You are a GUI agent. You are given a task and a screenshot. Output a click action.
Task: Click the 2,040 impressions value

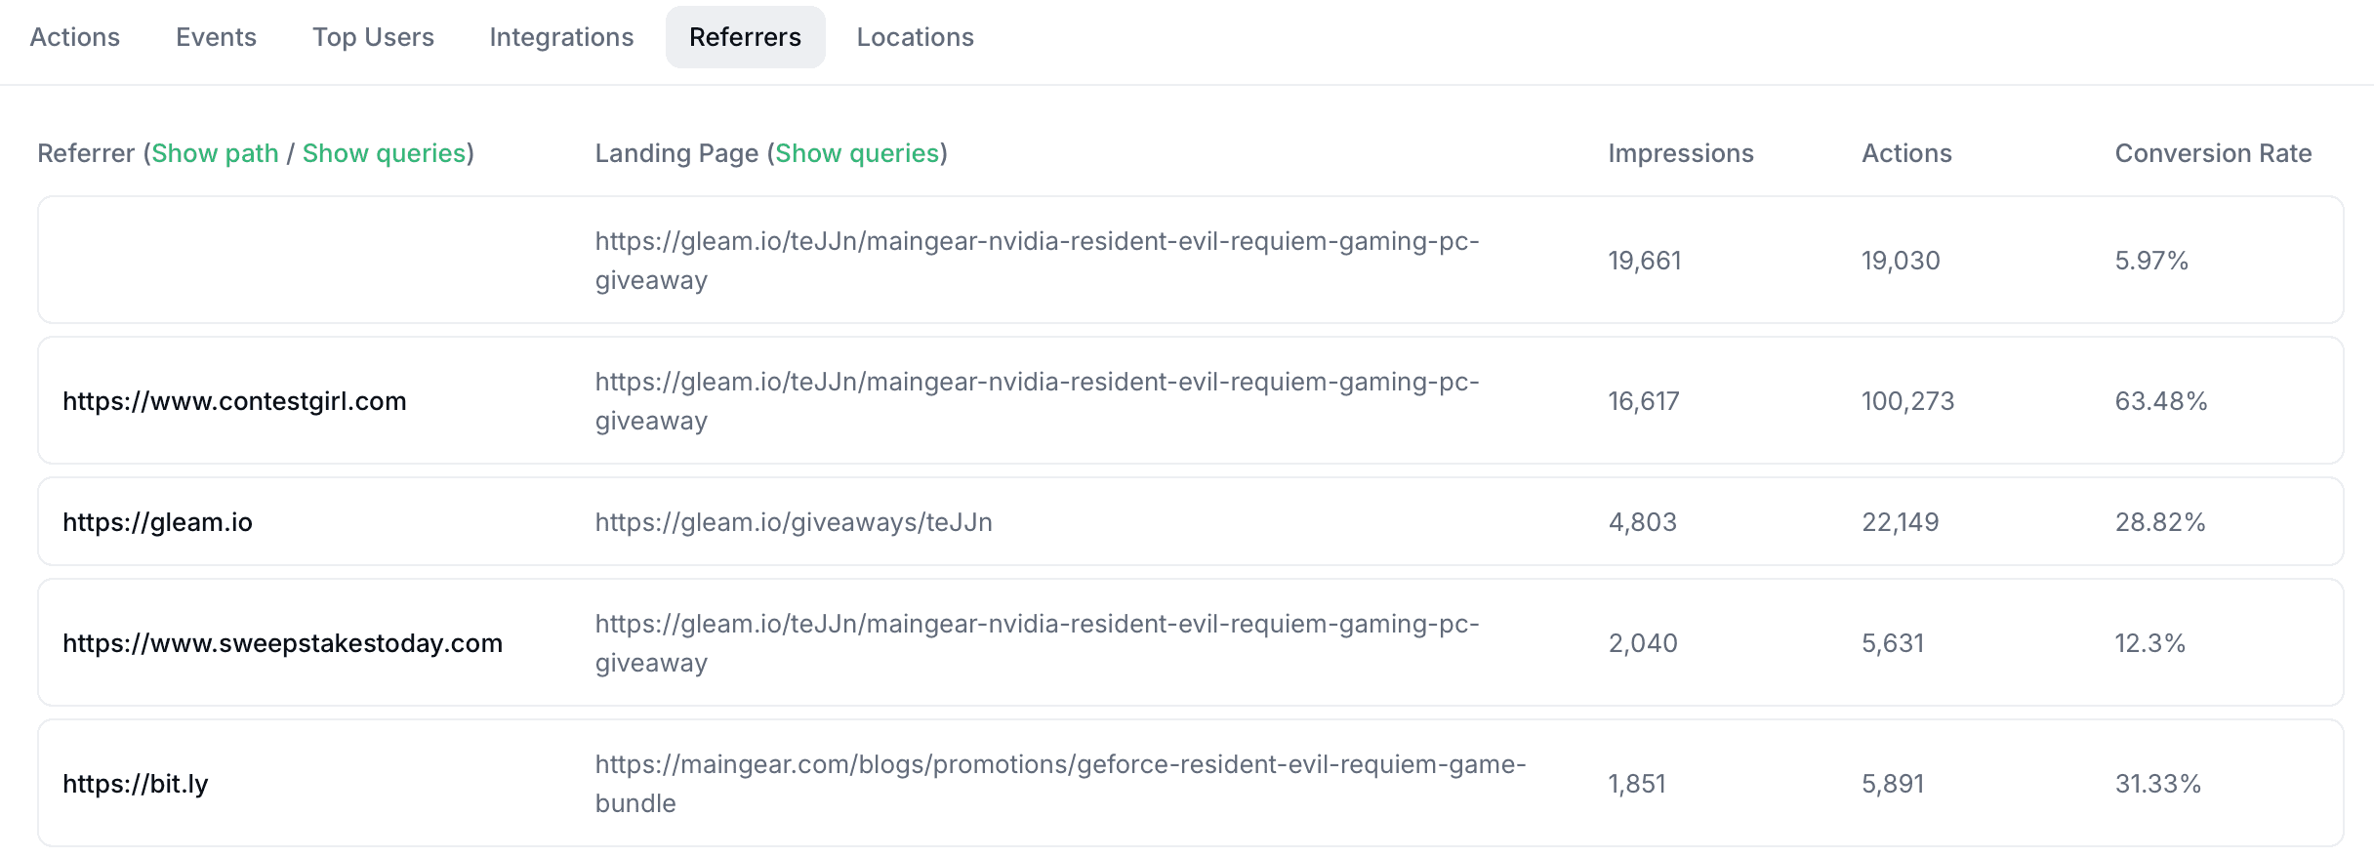1643,643
